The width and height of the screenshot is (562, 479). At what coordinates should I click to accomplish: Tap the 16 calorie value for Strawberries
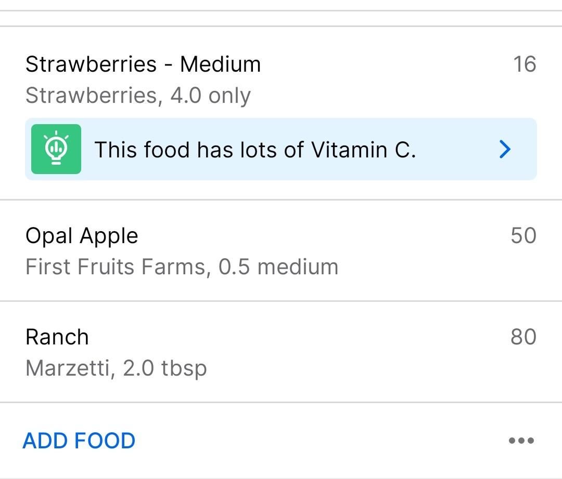[525, 64]
